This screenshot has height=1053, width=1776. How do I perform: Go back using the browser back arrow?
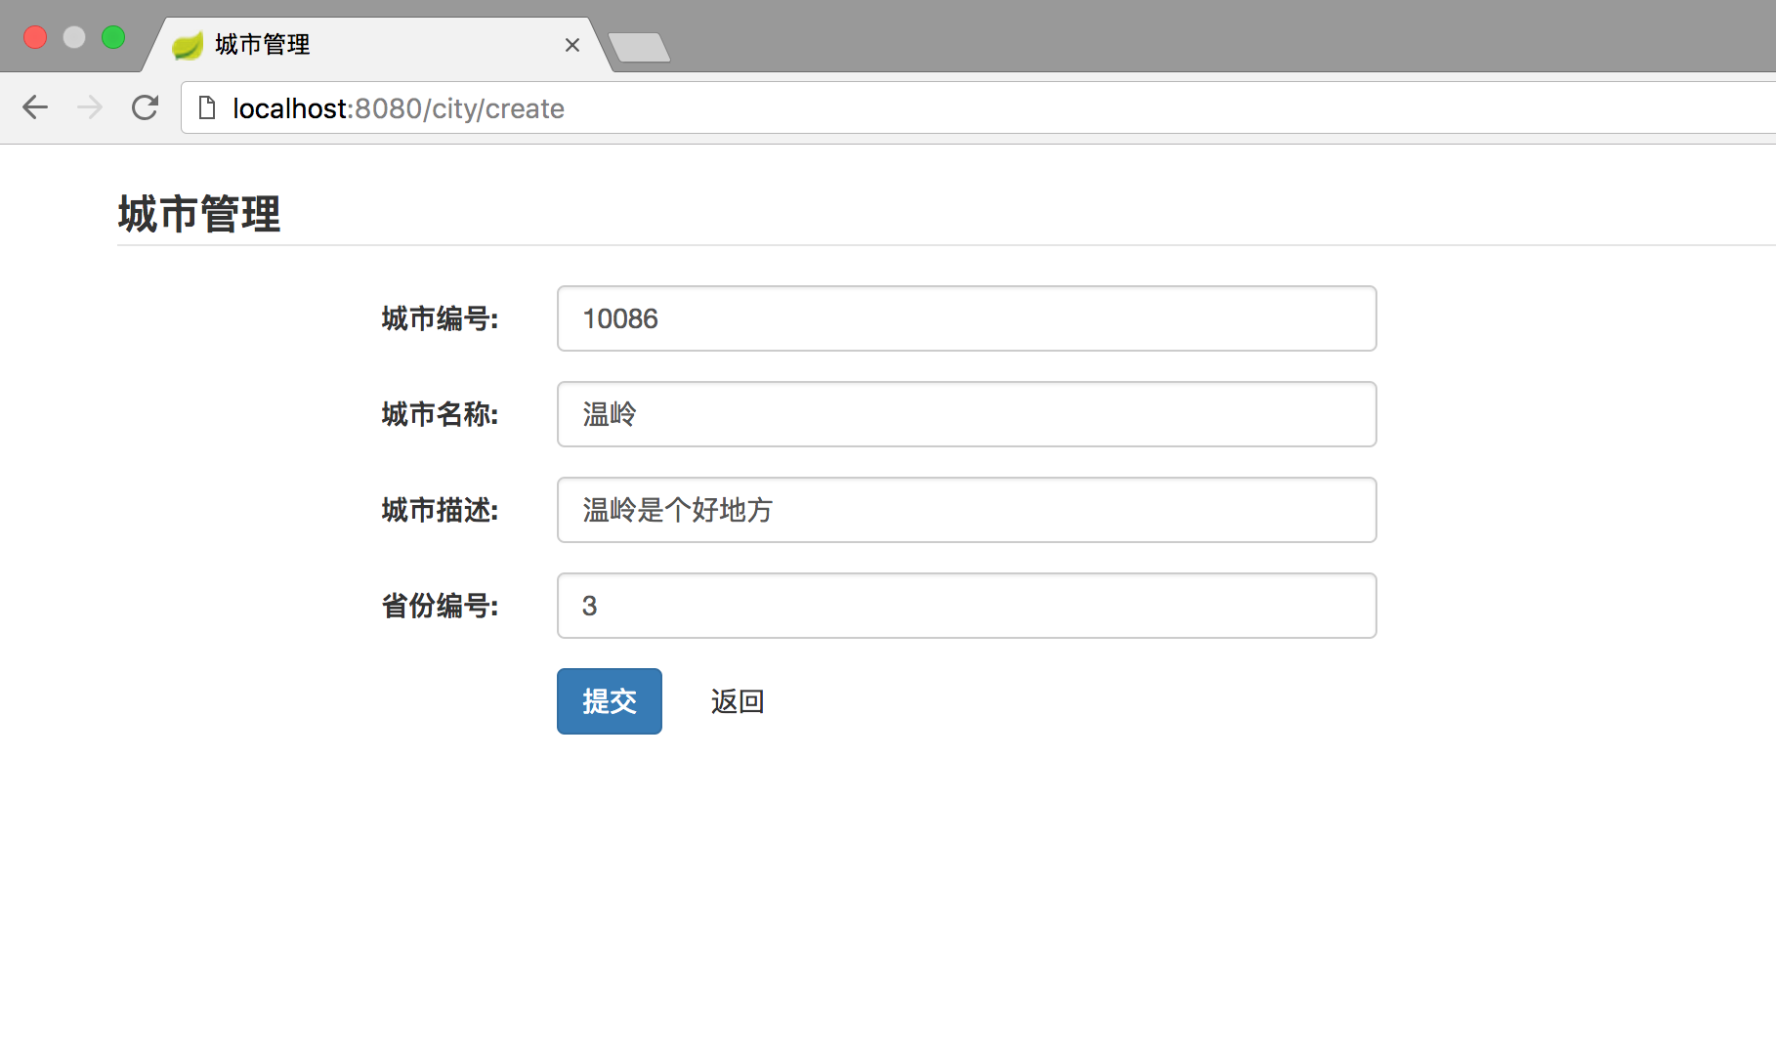click(x=35, y=107)
